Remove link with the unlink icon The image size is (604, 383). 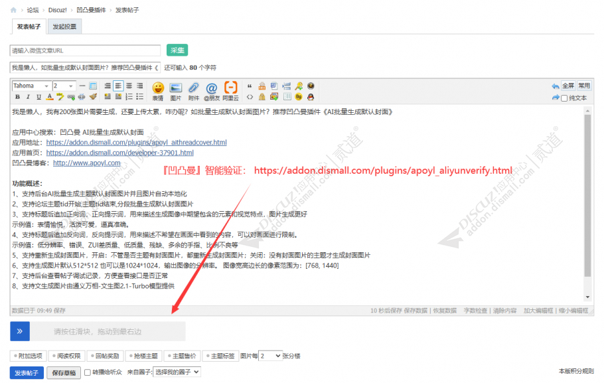click(82, 97)
